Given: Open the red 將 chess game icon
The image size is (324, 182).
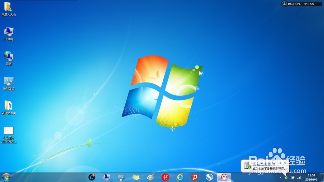Looking at the screenshot, I should [x=165, y=177].
